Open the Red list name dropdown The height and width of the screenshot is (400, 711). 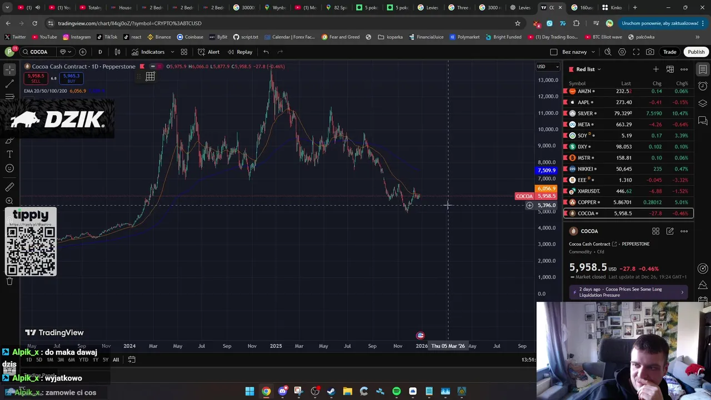(x=588, y=69)
